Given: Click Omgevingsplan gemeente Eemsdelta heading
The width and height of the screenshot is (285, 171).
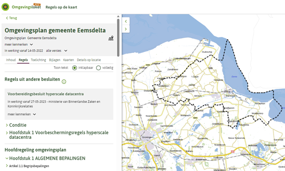Looking at the screenshot, I should click(55, 30).
